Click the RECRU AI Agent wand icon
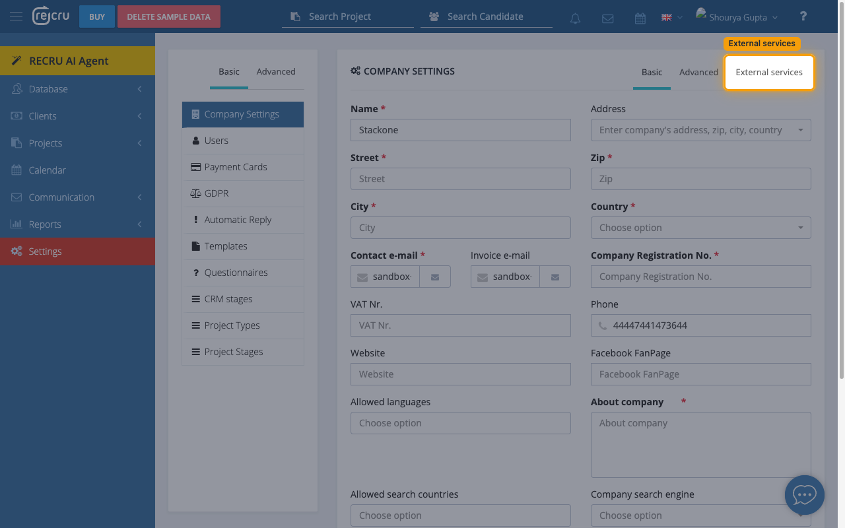Image resolution: width=845 pixels, height=528 pixels. click(x=17, y=61)
